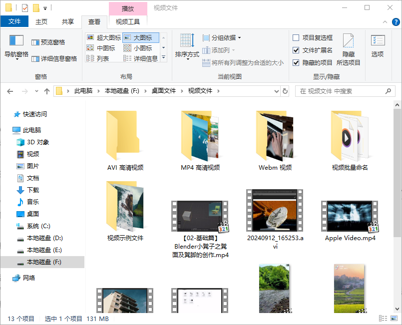The height and width of the screenshot is (325, 402).
Task: Switch to large thumbnails view in status bar
Action: [x=394, y=319]
